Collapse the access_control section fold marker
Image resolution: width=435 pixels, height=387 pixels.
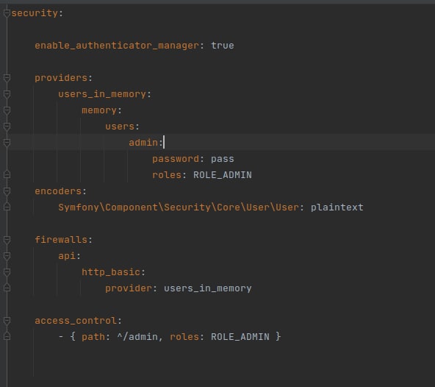7,321
